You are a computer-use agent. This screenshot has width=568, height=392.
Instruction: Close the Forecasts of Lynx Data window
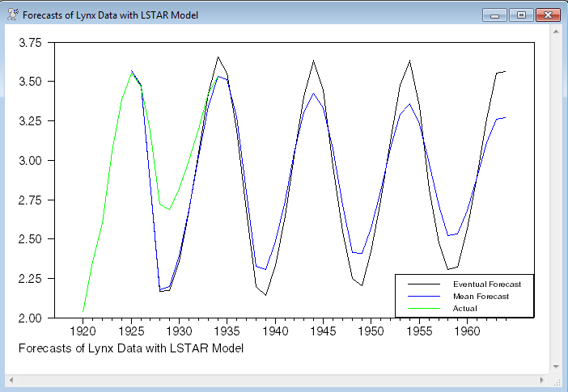pos(548,15)
